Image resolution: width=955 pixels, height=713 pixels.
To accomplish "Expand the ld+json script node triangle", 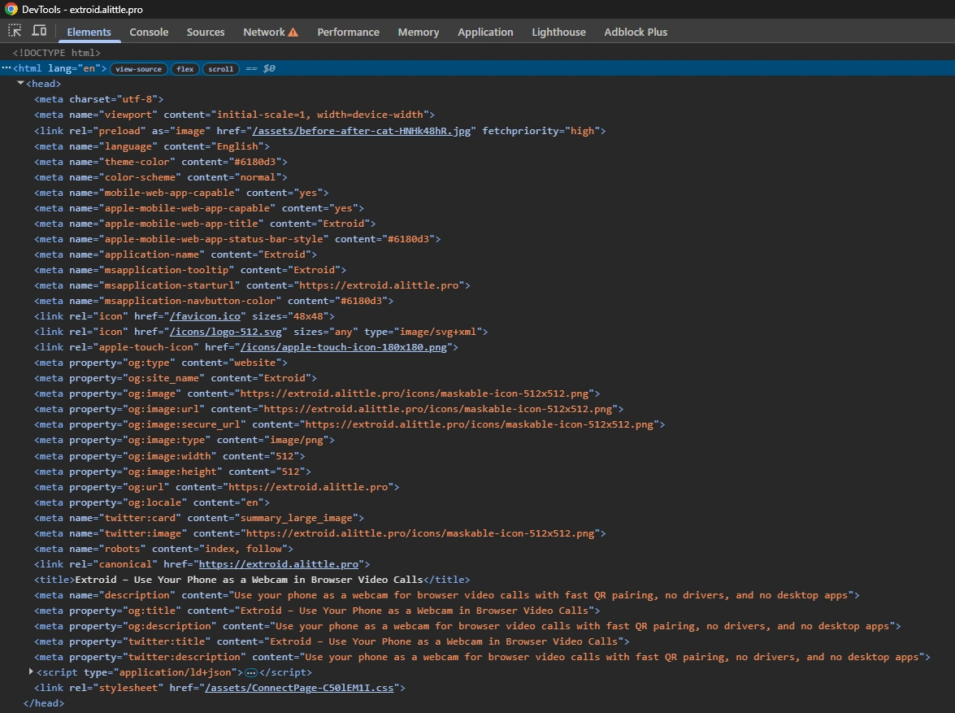I will point(30,672).
